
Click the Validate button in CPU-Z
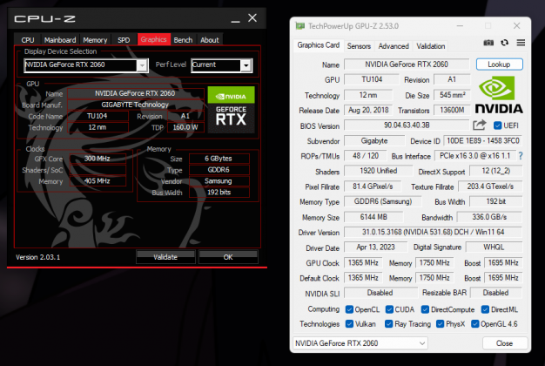(x=165, y=257)
